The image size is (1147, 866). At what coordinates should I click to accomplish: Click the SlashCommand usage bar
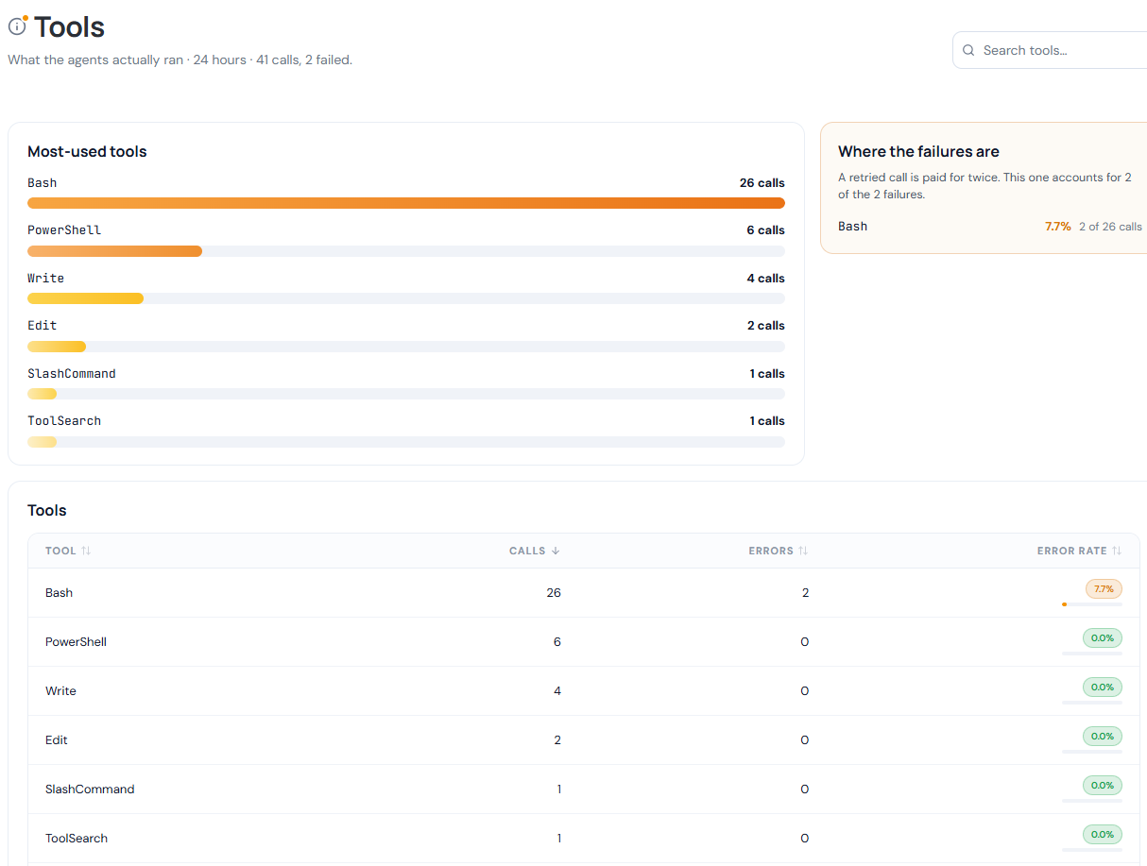pyautogui.click(x=406, y=394)
